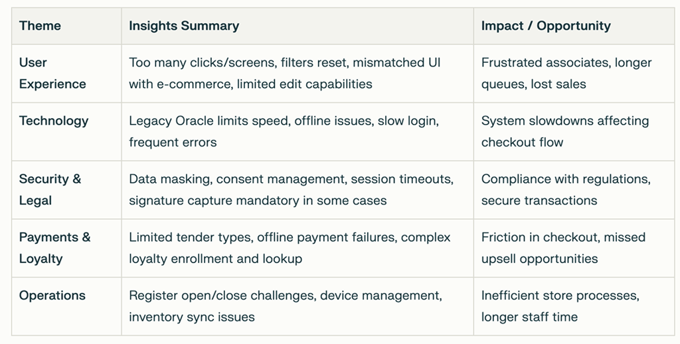Select the Security & Legal theme cell
Viewport: 680px width, 344px height.
coord(50,189)
